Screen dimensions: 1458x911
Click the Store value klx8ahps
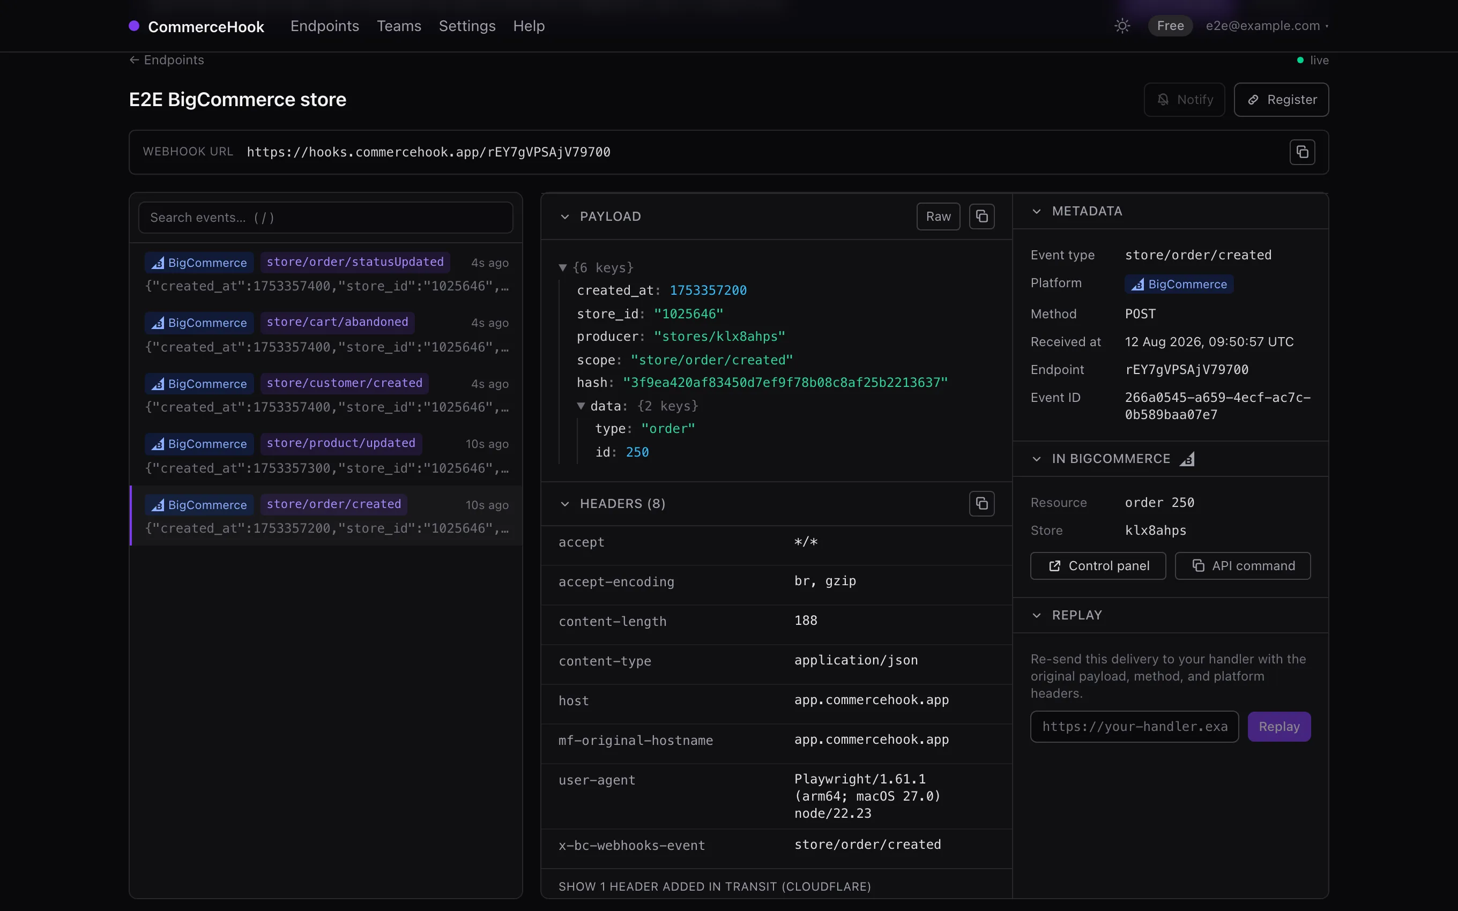coord(1156,530)
